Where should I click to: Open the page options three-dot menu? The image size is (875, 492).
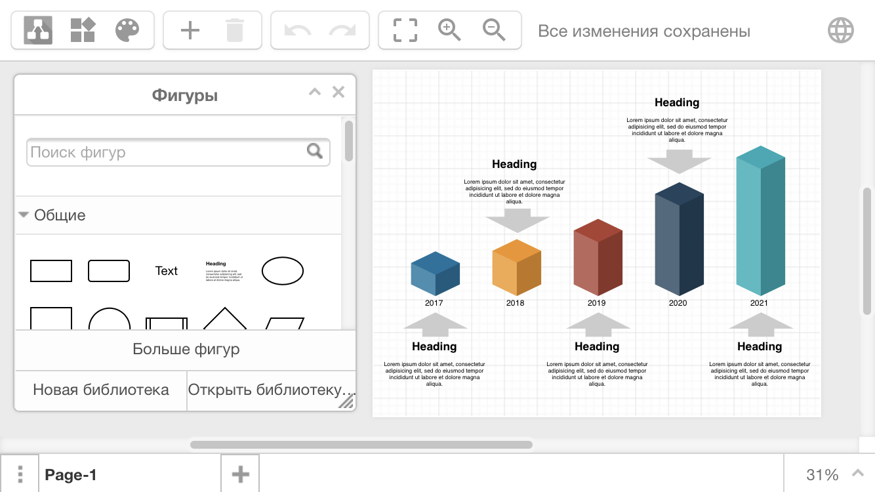click(x=20, y=474)
